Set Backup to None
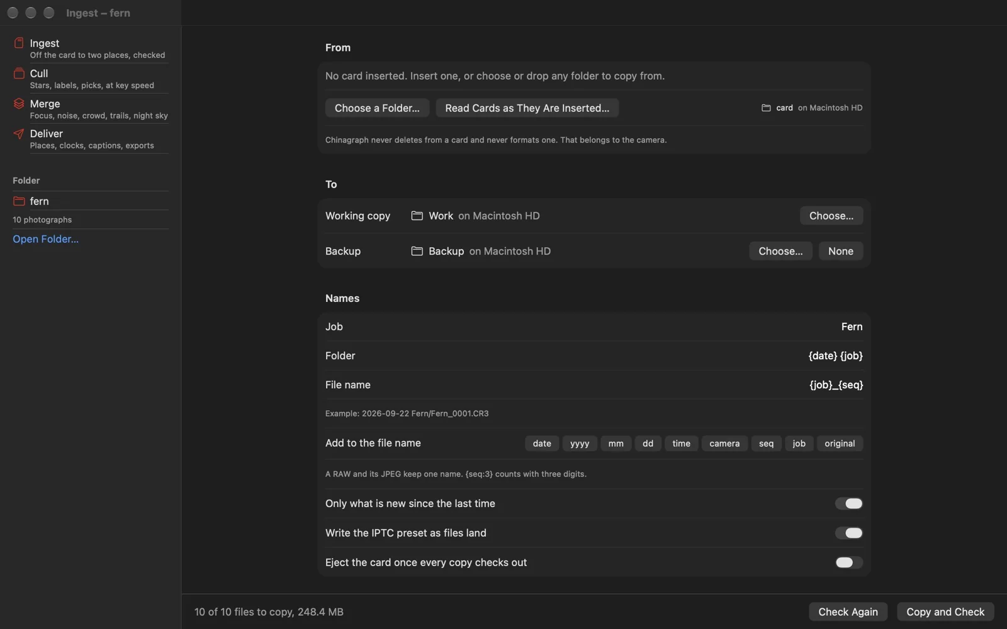Viewport: 1007px width, 629px height. [840, 251]
